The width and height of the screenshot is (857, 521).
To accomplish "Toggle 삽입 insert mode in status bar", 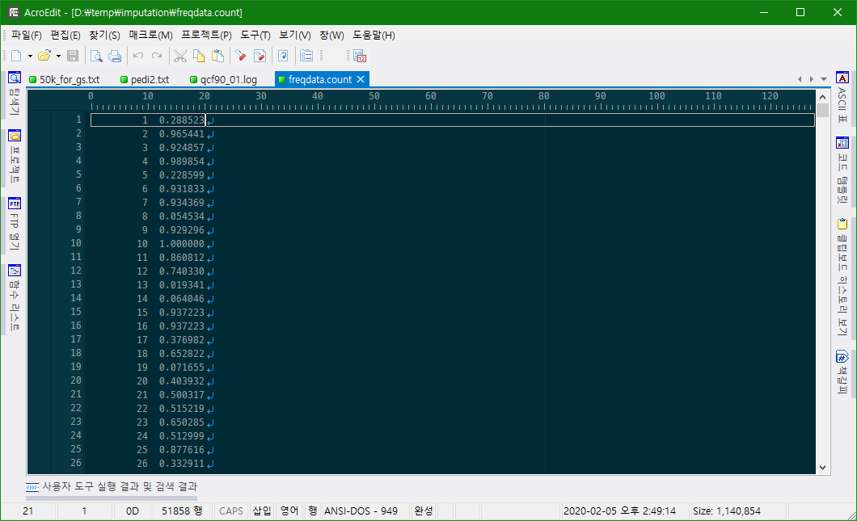I will (262, 511).
